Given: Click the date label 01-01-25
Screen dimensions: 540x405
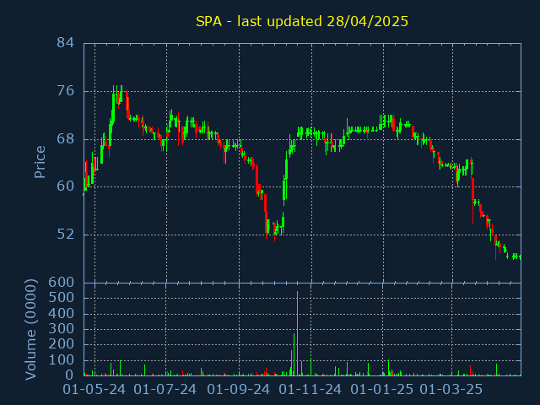Looking at the screenshot, I should [x=382, y=390].
